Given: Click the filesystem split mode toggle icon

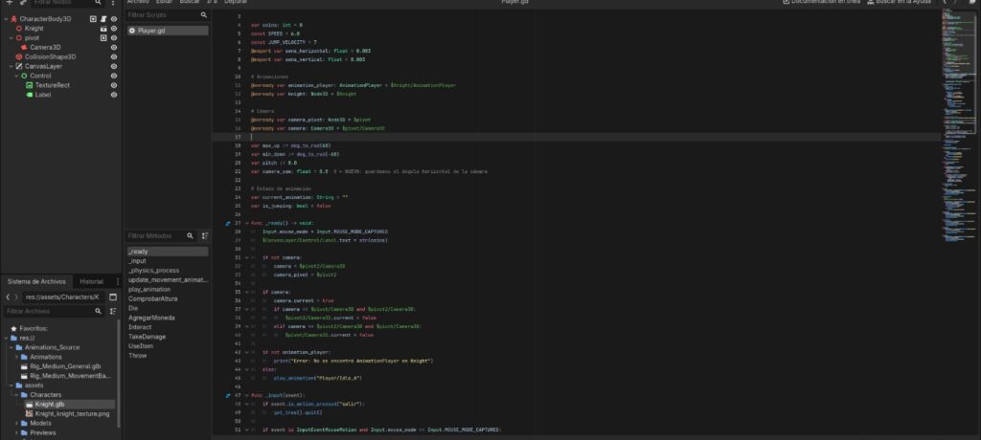Looking at the screenshot, I should point(113,297).
